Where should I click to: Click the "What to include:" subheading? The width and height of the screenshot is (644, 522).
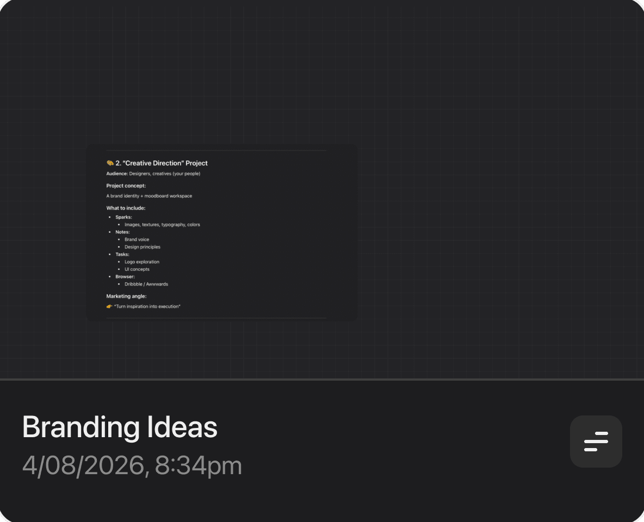(x=126, y=208)
